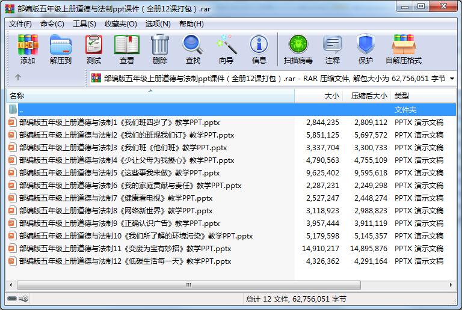Screen dimensions: 462x310
Task: Select the '..' parent folder row
Action: pos(231,109)
